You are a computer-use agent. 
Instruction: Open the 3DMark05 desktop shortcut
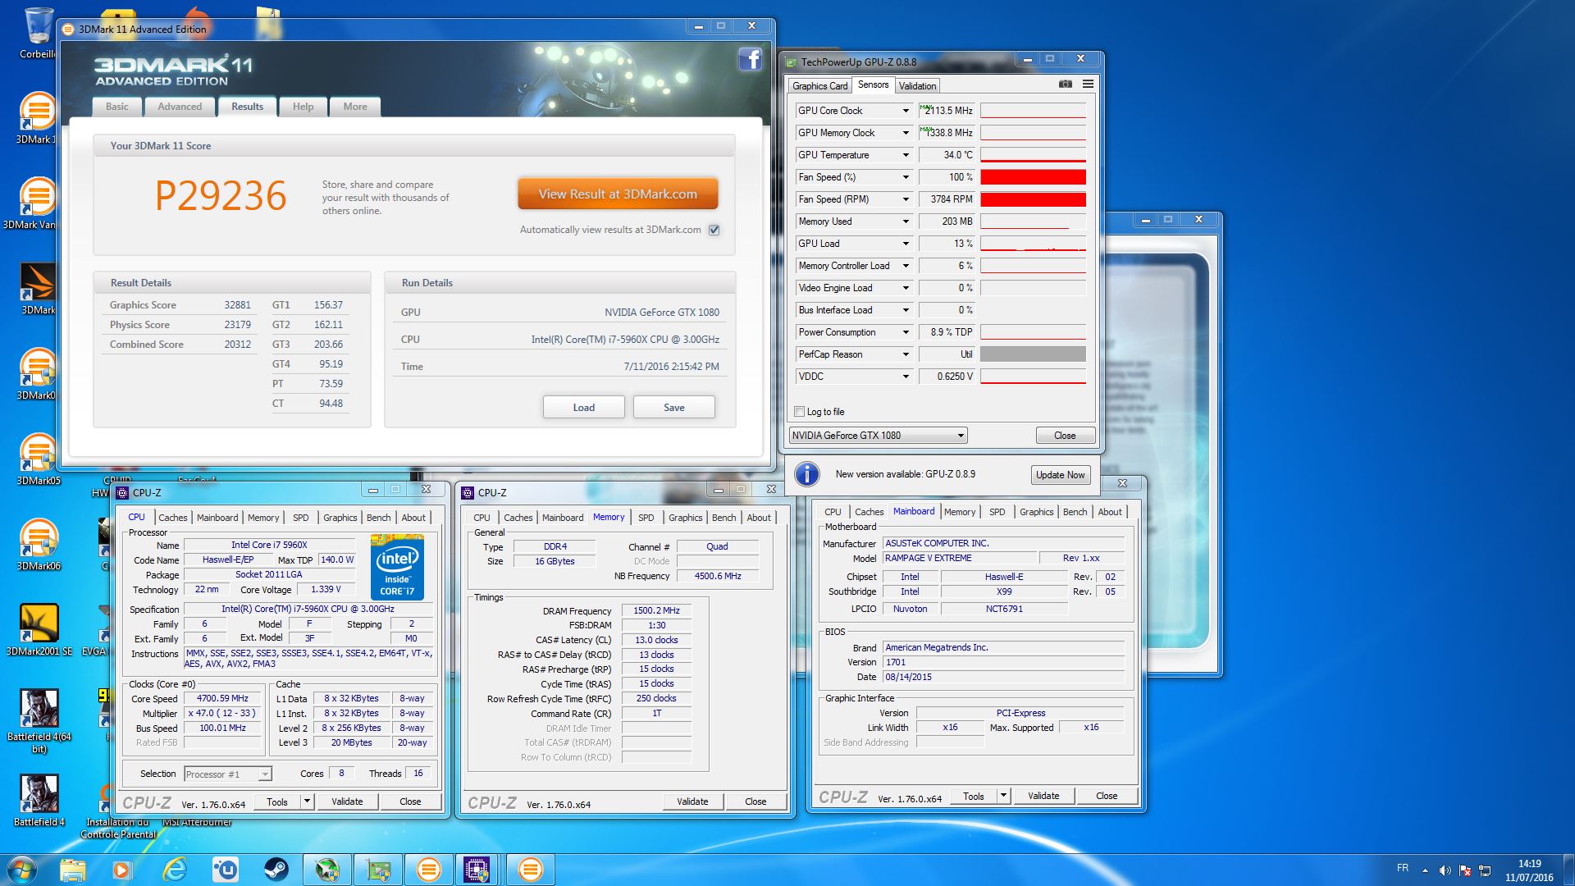38,459
